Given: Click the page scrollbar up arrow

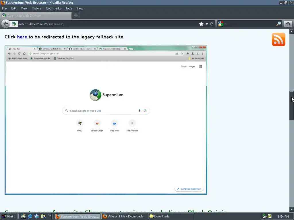Looking at the screenshot, I should (x=292, y=32).
